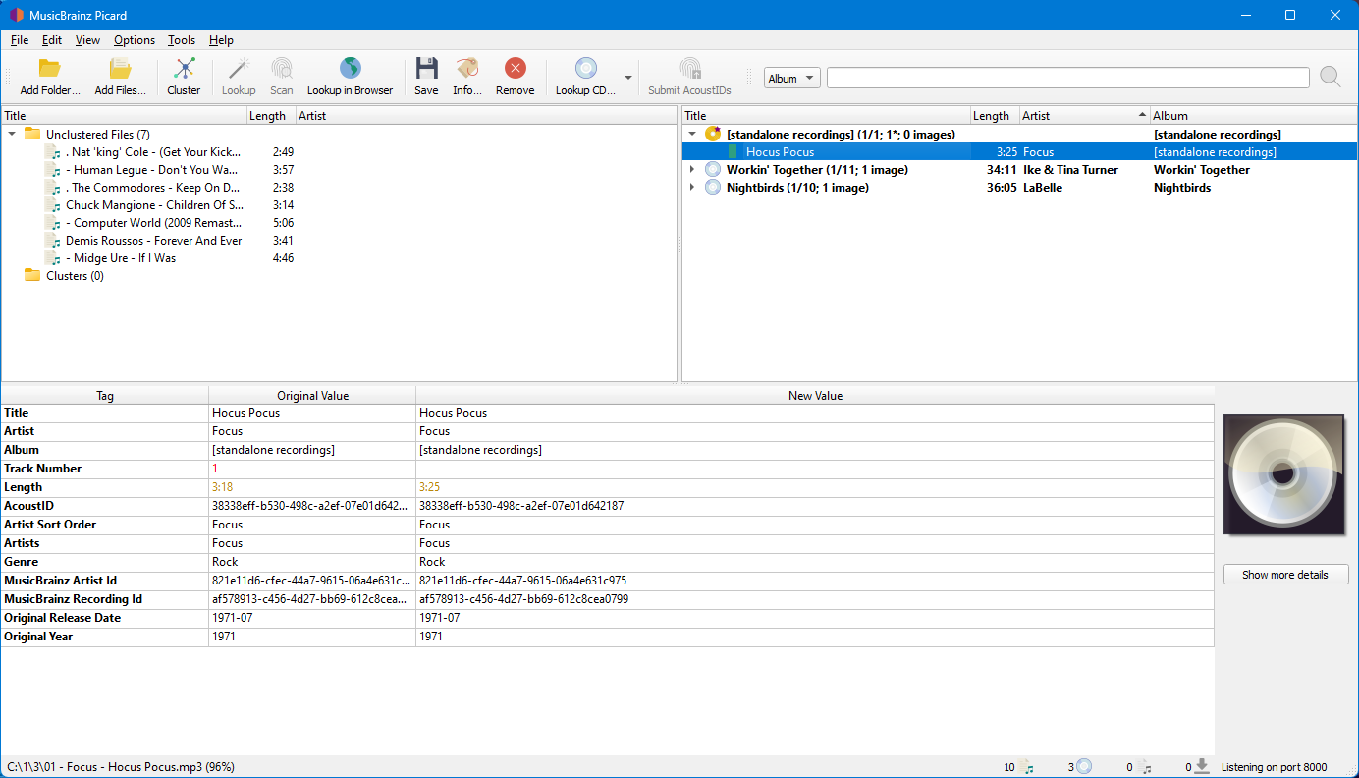1359x778 pixels.
Task: Run Cluster from the toolbar
Action: coord(184,68)
